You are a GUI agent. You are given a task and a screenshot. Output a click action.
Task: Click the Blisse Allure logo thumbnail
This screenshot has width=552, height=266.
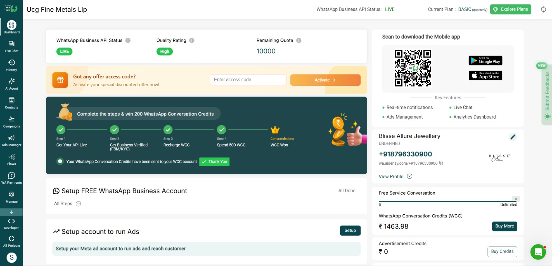tap(499, 158)
